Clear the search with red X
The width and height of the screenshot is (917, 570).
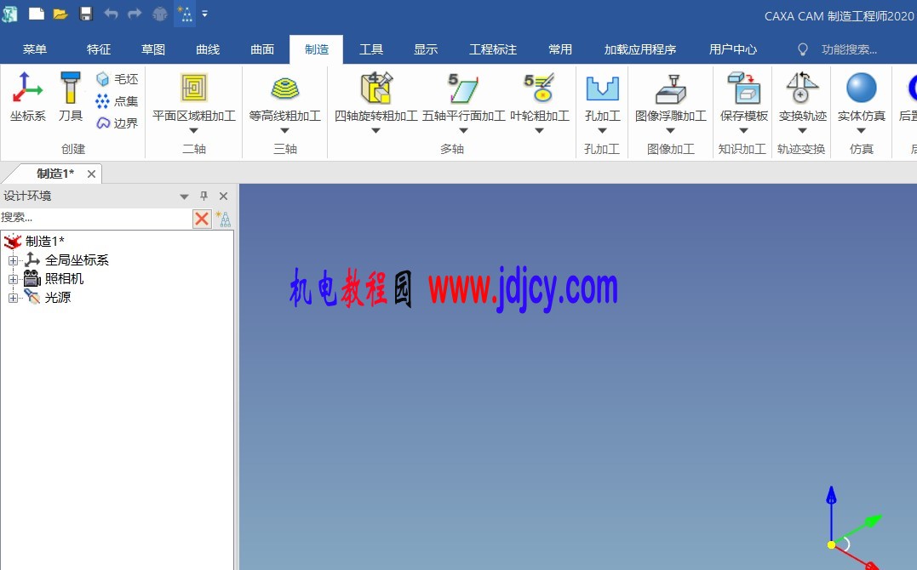(203, 219)
